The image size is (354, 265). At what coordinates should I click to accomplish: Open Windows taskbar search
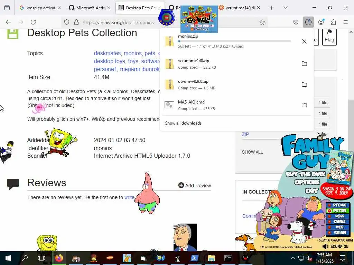[25, 258]
